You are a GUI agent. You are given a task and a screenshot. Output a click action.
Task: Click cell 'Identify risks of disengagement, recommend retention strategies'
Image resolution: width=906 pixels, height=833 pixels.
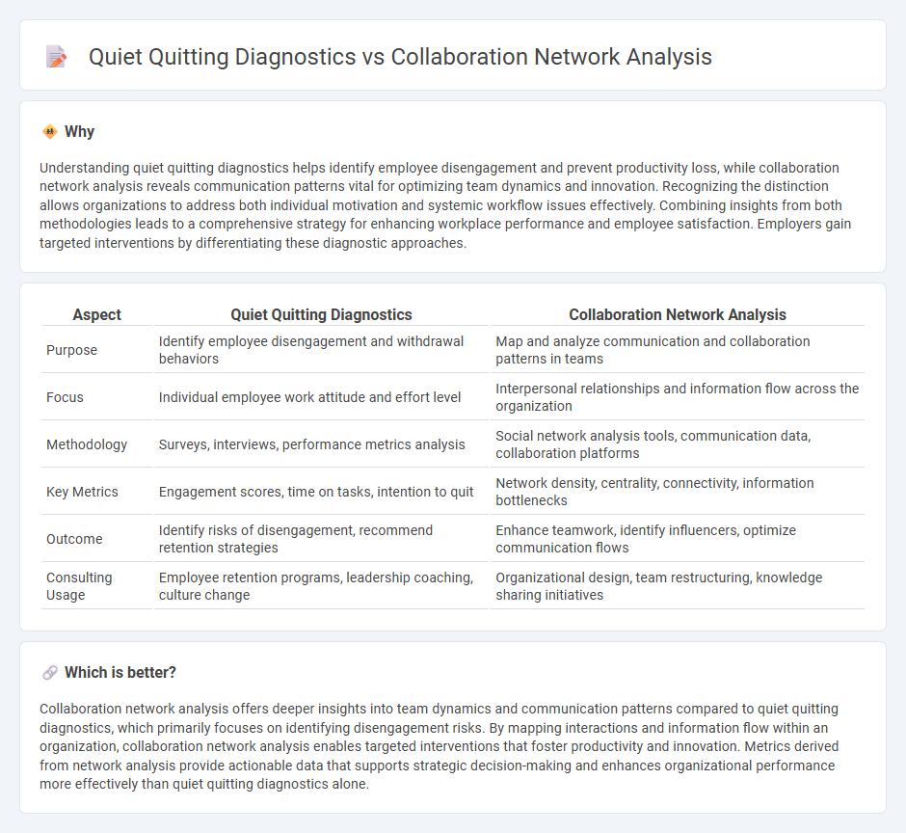(321, 539)
